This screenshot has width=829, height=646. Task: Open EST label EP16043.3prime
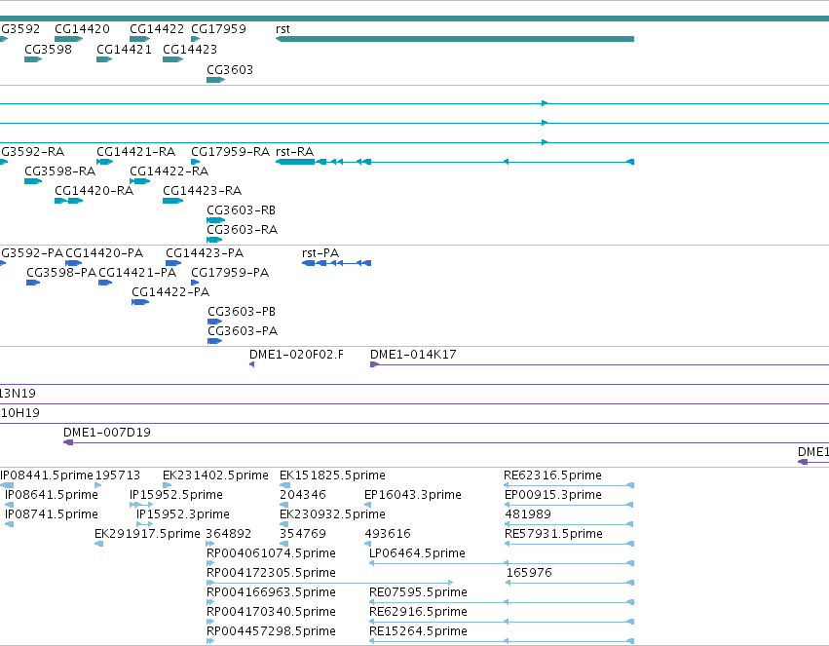click(x=413, y=495)
